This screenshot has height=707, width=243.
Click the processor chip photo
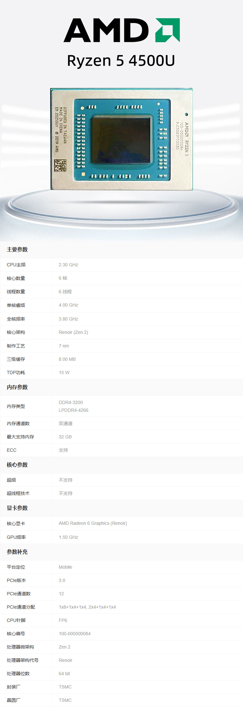point(121,139)
